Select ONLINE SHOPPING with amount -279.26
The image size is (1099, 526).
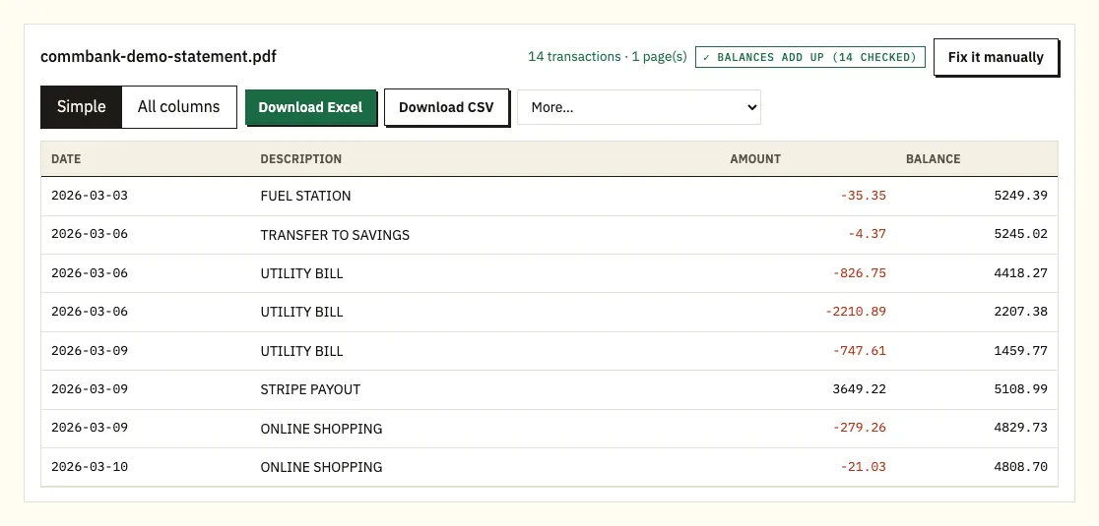(x=321, y=429)
